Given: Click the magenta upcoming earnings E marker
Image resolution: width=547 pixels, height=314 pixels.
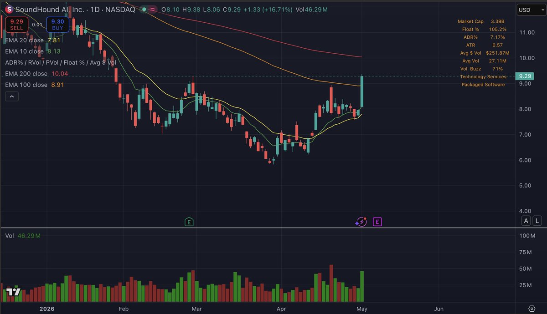Looking at the screenshot, I should [x=377, y=222].
